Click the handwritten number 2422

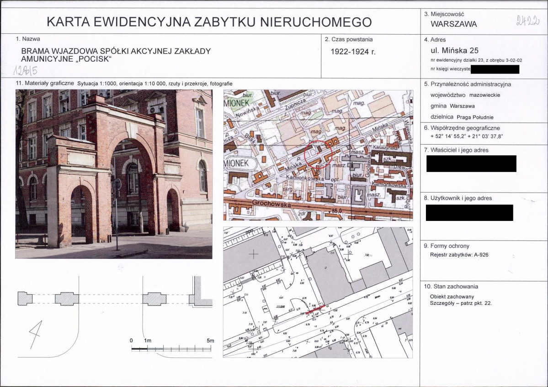tap(528, 21)
